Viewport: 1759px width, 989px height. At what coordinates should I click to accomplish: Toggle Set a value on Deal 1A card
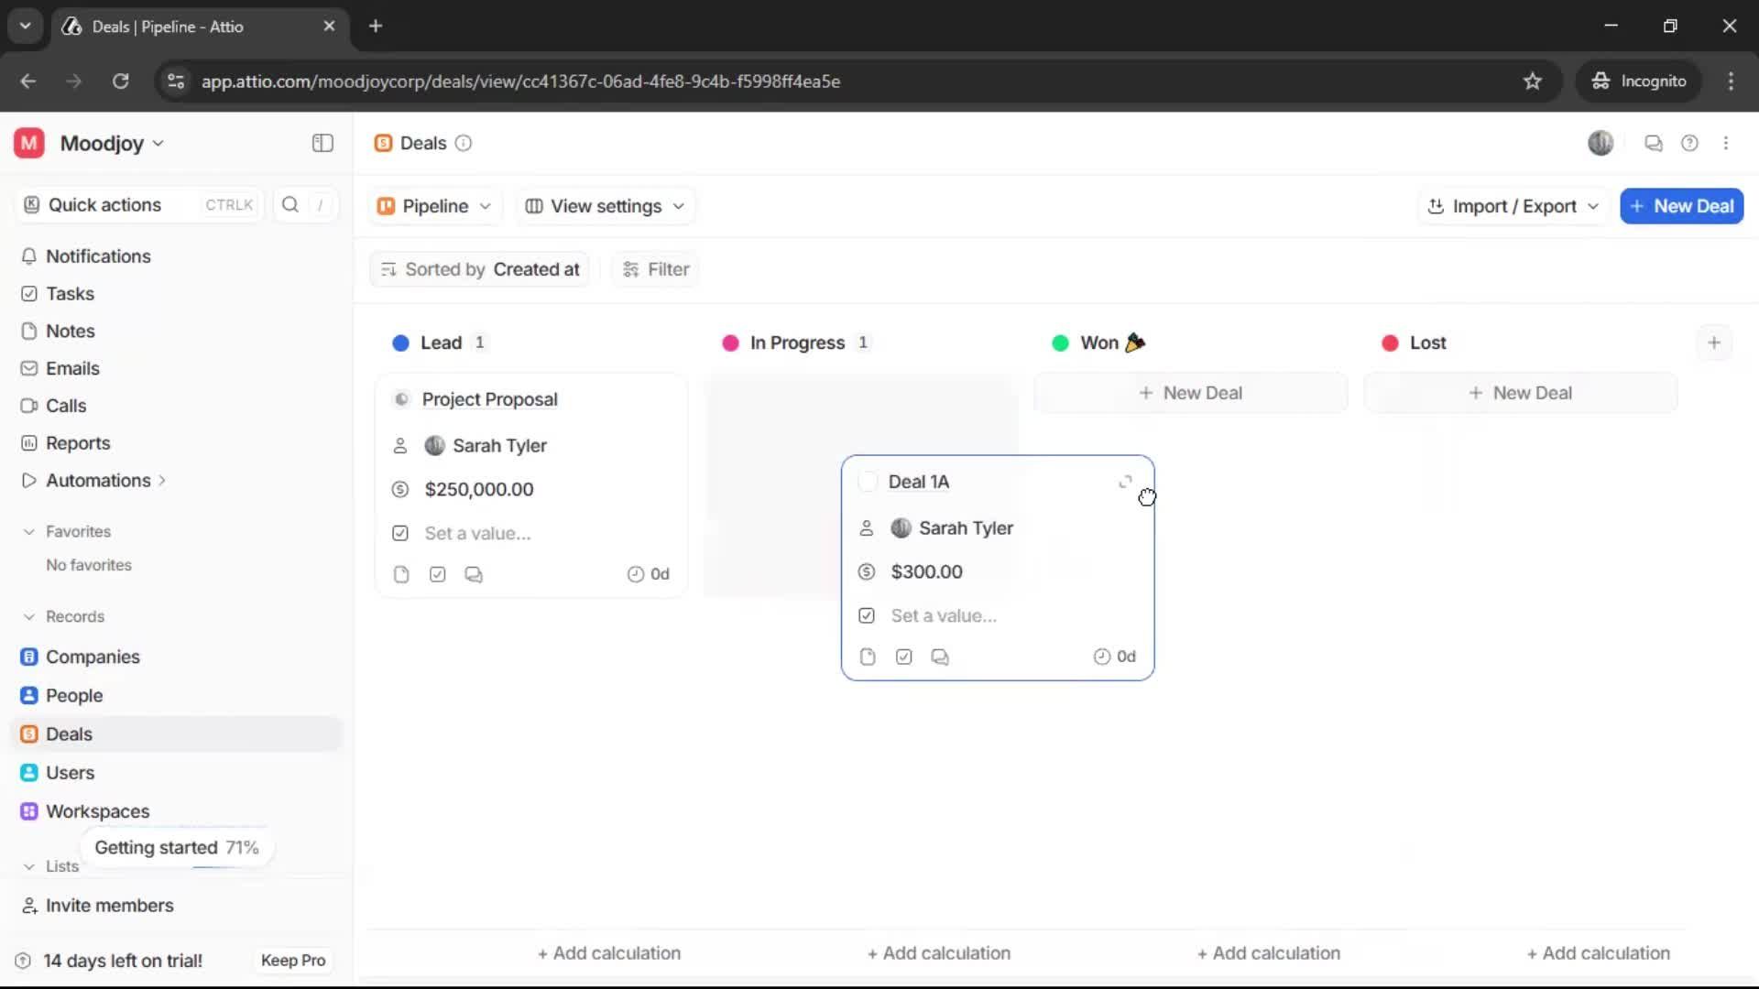click(x=866, y=615)
